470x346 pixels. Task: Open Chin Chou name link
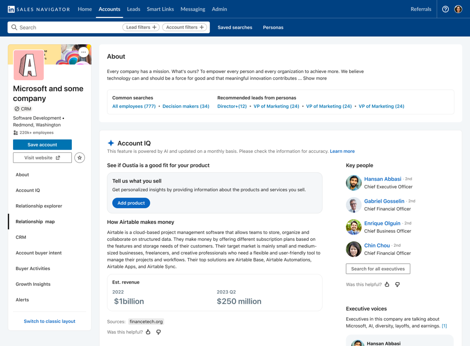[x=377, y=245]
